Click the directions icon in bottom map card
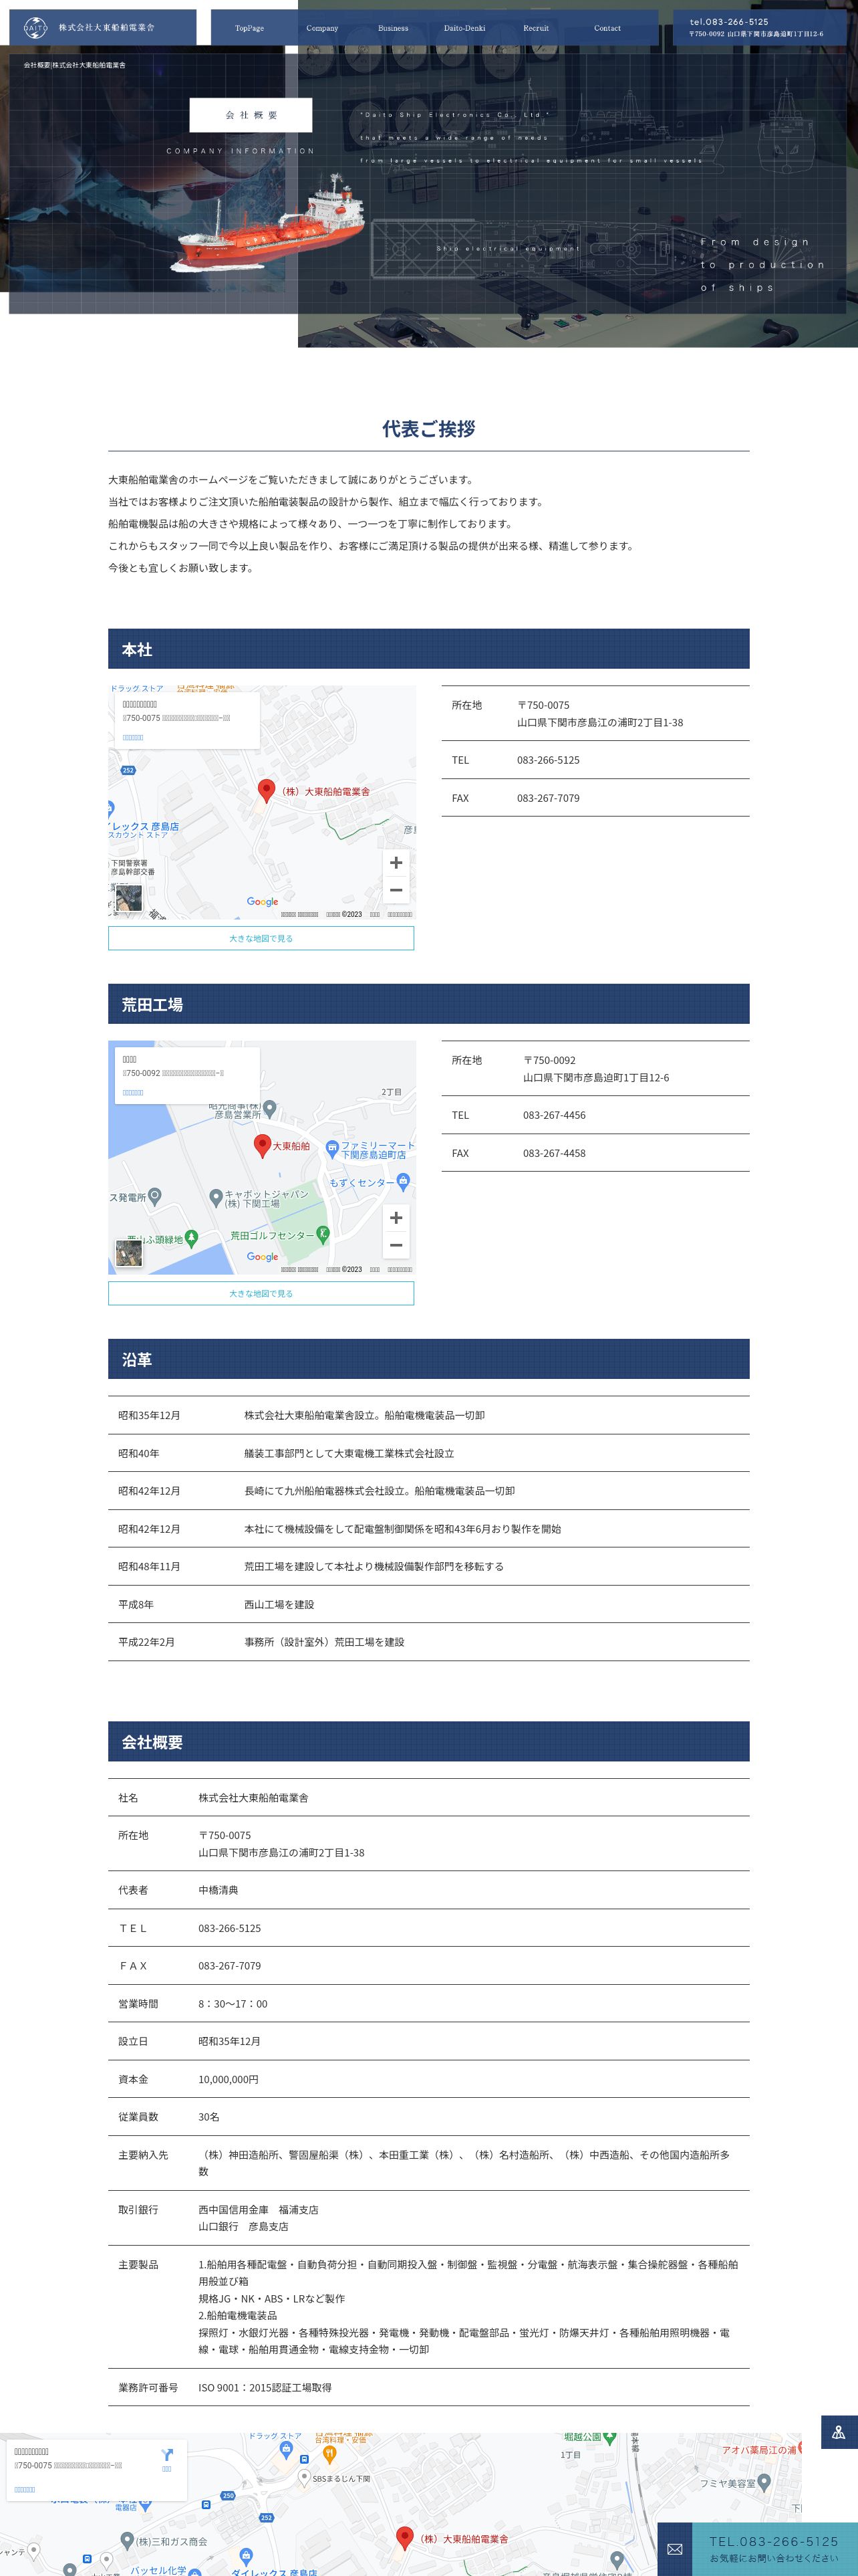 [167, 2454]
